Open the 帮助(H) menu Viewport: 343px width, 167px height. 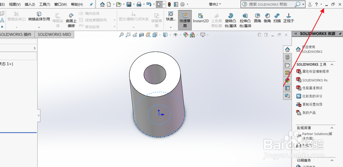77,4
